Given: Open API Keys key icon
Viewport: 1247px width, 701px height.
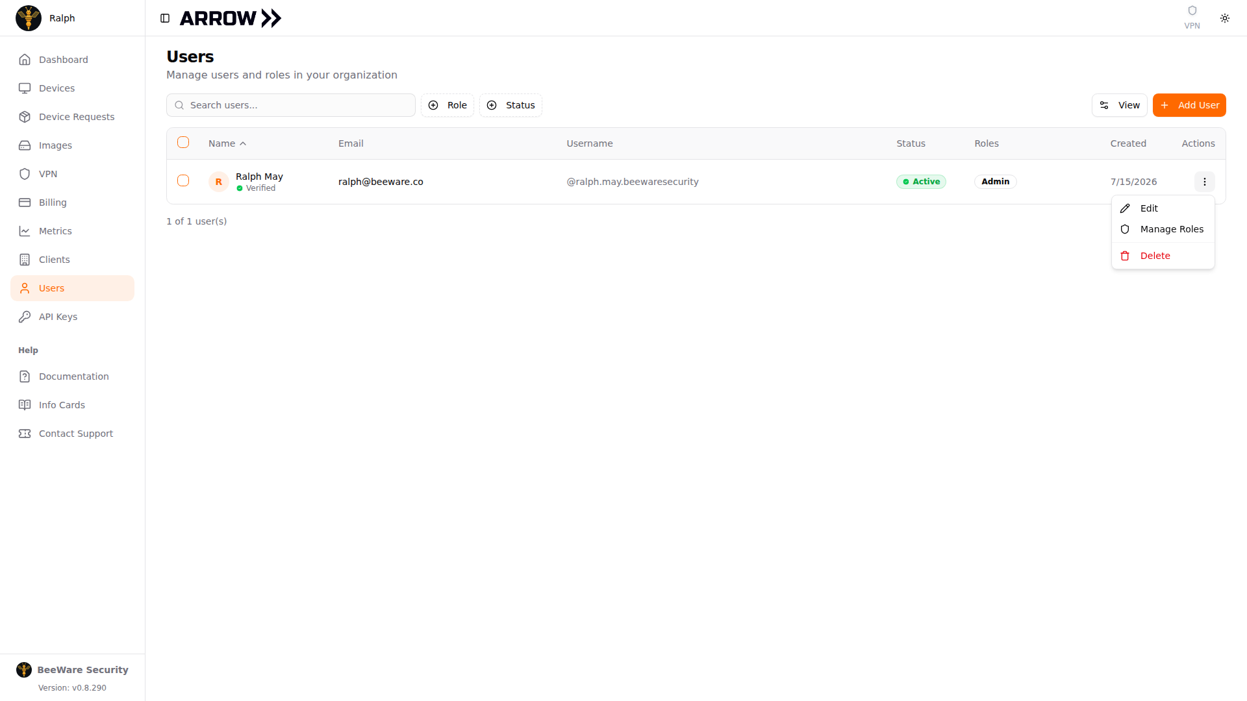Looking at the screenshot, I should coord(25,317).
